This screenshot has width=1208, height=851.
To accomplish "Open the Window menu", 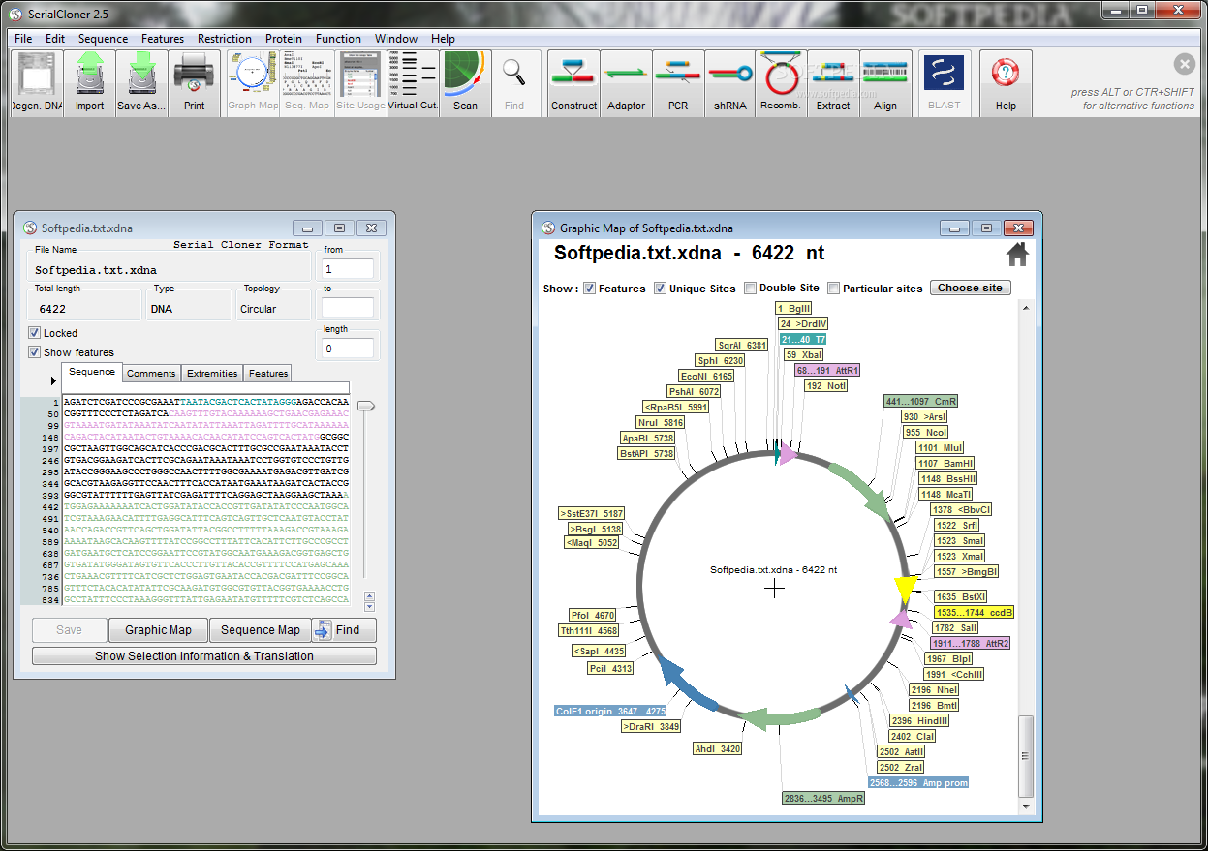I will coord(396,39).
